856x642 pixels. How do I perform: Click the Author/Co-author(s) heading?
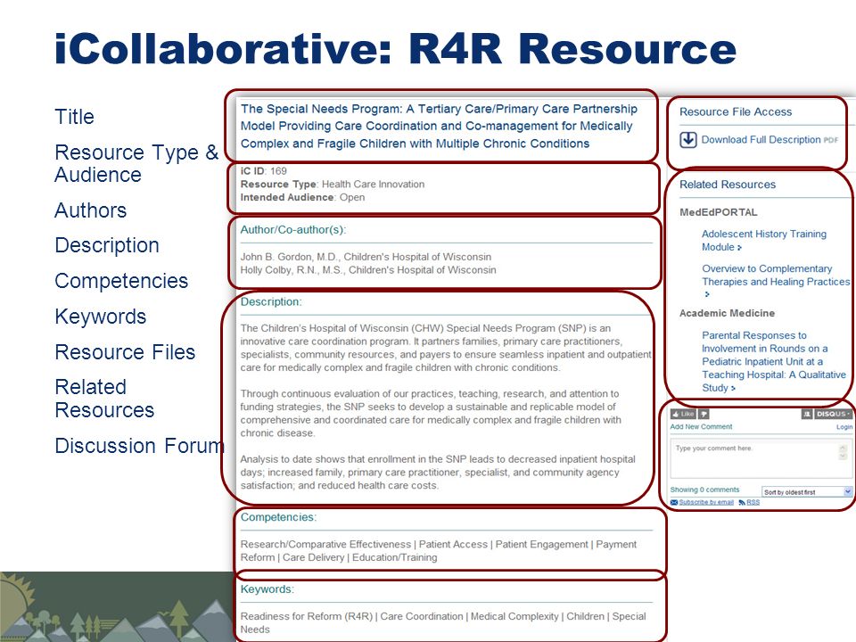(293, 230)
